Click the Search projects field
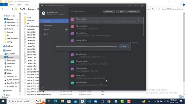The height and width of the screenshot is (104, 185). point(86,12)
